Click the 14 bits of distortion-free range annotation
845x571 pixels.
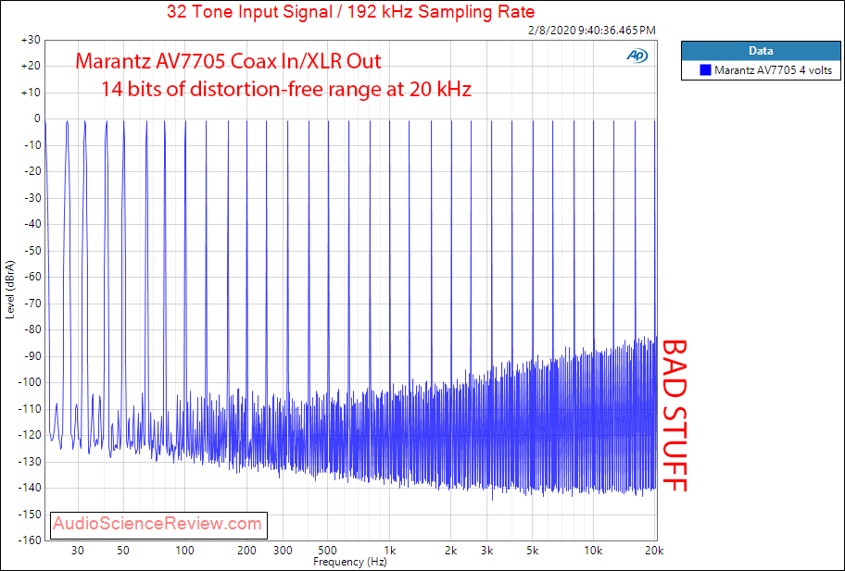[x=286, y=88]
